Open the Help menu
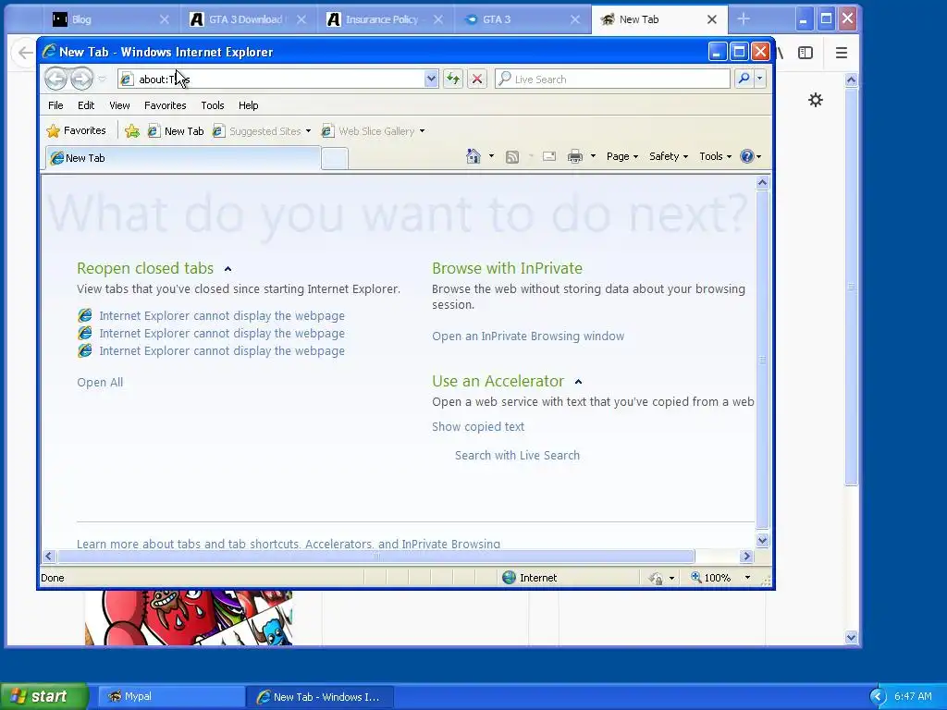 [248, 105]
